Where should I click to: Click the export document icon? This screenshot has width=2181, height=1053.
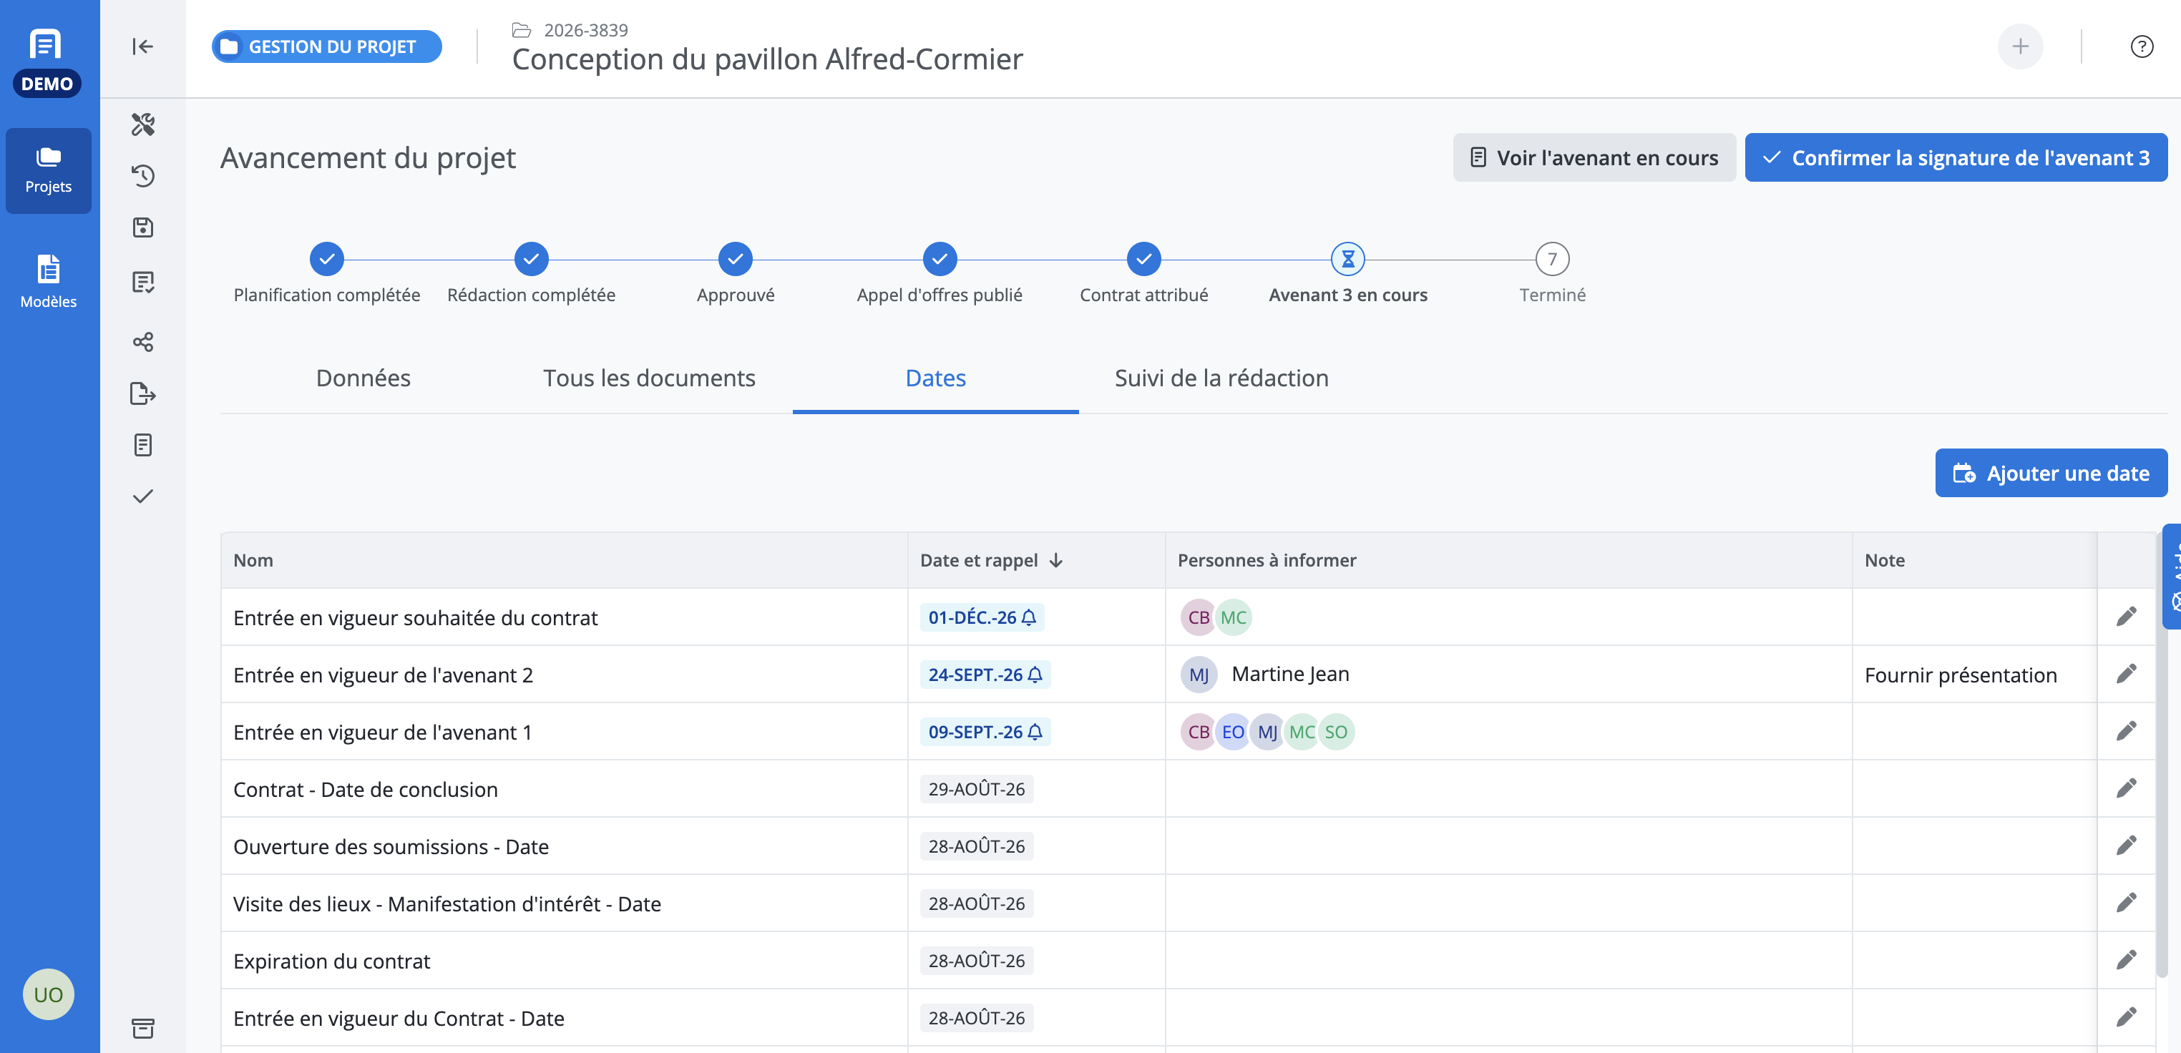pyautogui.click(x=142, y=393)
